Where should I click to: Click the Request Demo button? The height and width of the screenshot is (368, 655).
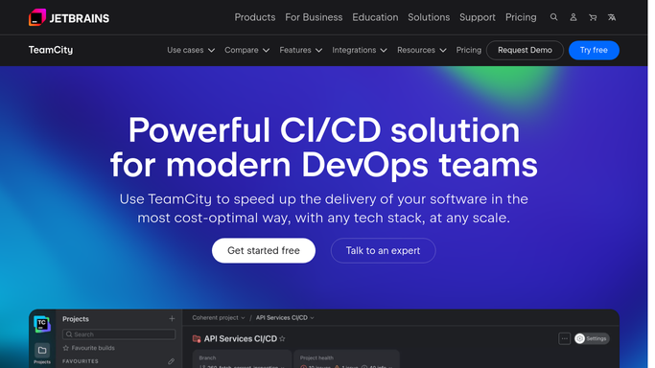(x=525, y=50)
